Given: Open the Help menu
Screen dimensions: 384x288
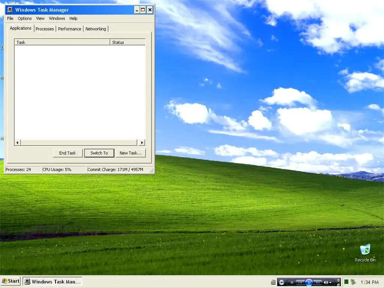Looking at the screenshot, I should coord(73,18).
